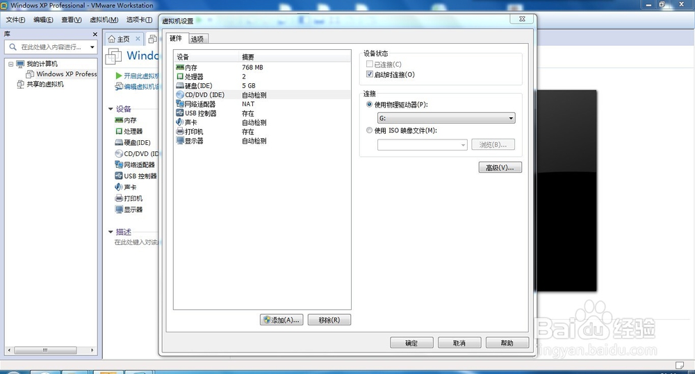Viewport: 695px width, 374px height.
Task: Select USB controller icon in dialog list
Action: 180,113
